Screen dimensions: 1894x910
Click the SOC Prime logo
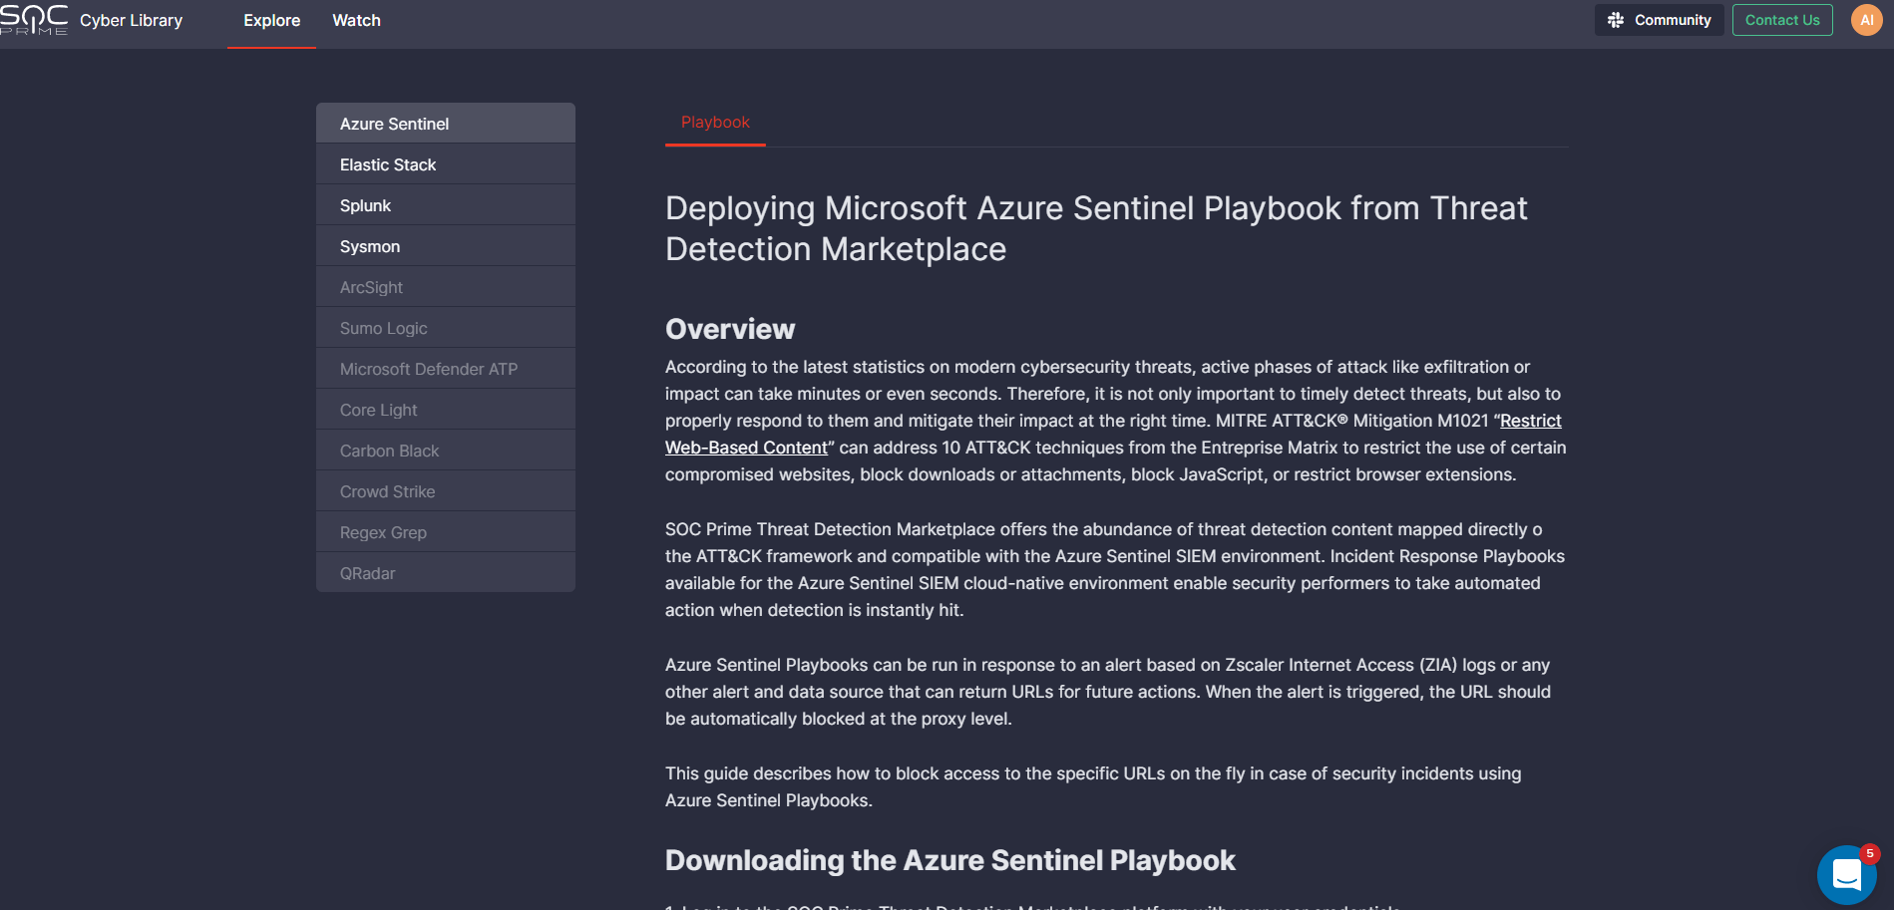click(x=36, y=19)
